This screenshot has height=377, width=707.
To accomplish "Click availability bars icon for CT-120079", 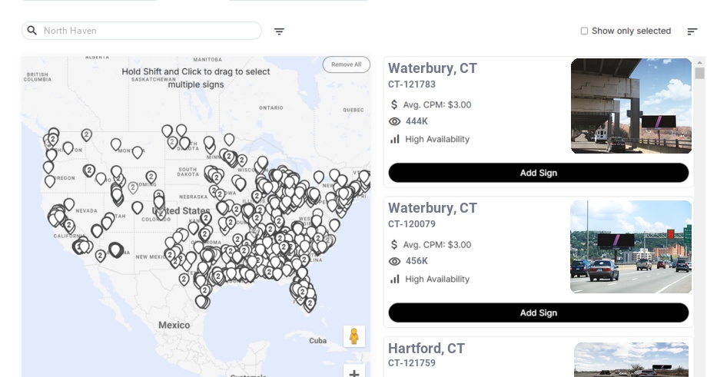I will click(395, 279).
